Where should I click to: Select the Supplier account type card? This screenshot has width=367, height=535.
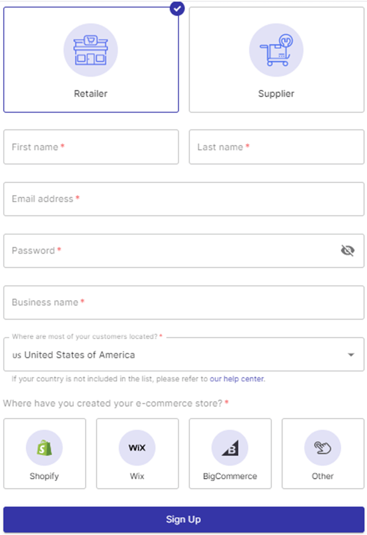[x=277, y=60]
